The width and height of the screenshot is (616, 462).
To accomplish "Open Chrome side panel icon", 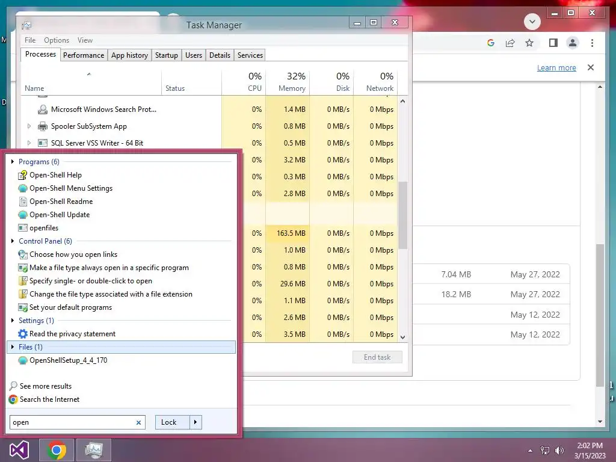I will (x=553, y=43).
